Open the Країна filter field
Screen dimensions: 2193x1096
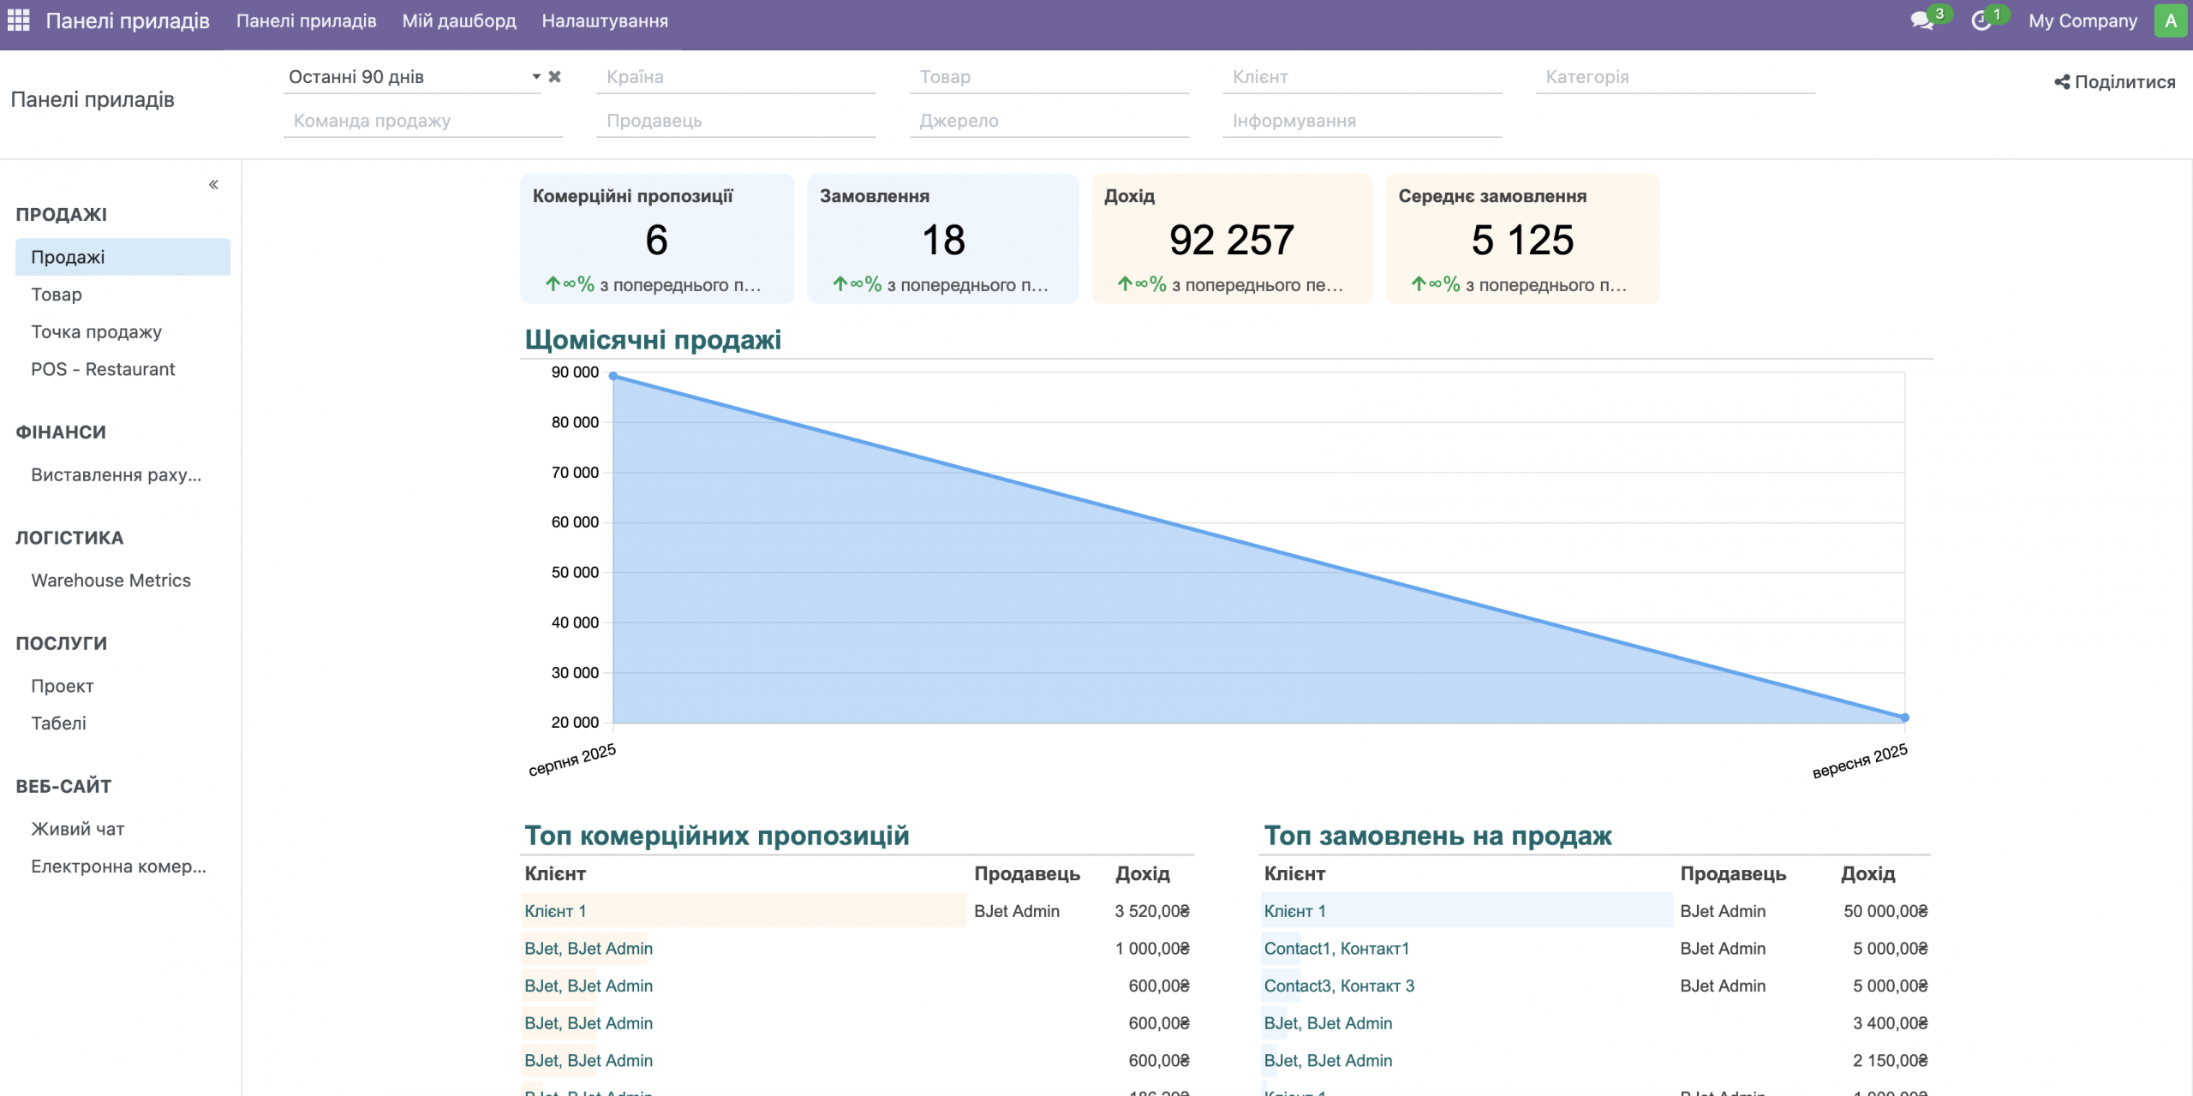[x=735, y=77]
